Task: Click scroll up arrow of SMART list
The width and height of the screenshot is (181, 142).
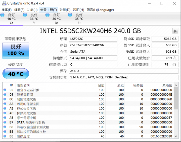Action: 176,85
